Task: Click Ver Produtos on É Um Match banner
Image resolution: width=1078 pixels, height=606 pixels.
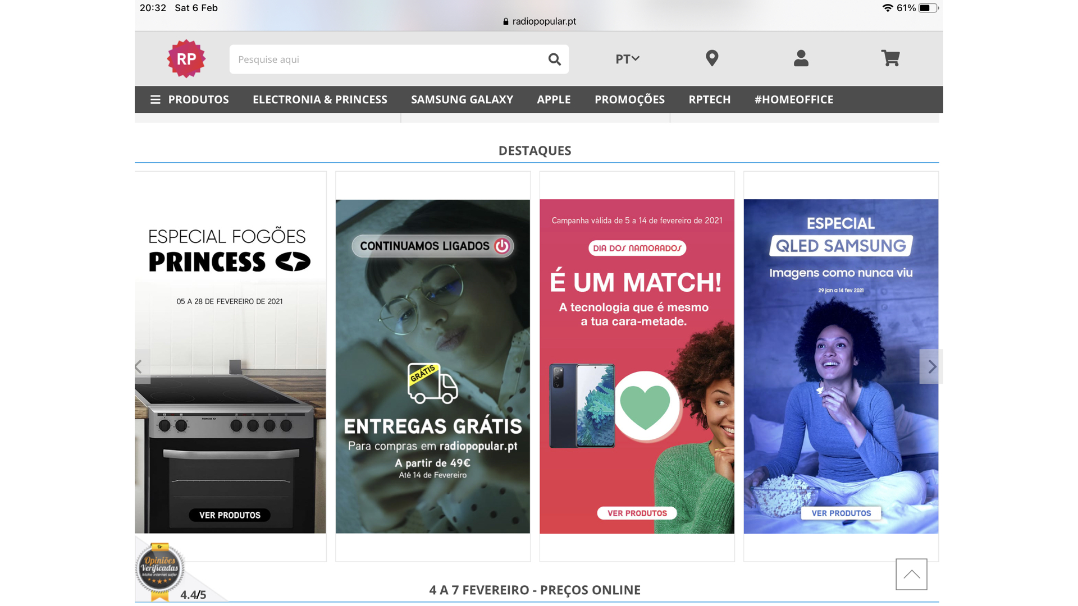Action: click(x=637, y=513)
